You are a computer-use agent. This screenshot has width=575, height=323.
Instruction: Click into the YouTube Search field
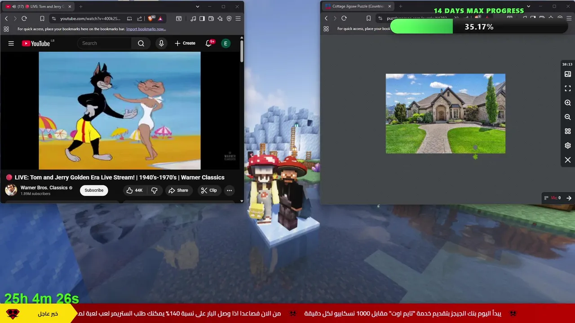[105, 43]
